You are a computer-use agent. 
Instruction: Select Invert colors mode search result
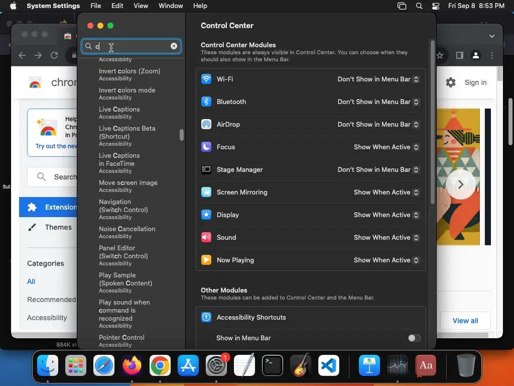click(127, 93)
